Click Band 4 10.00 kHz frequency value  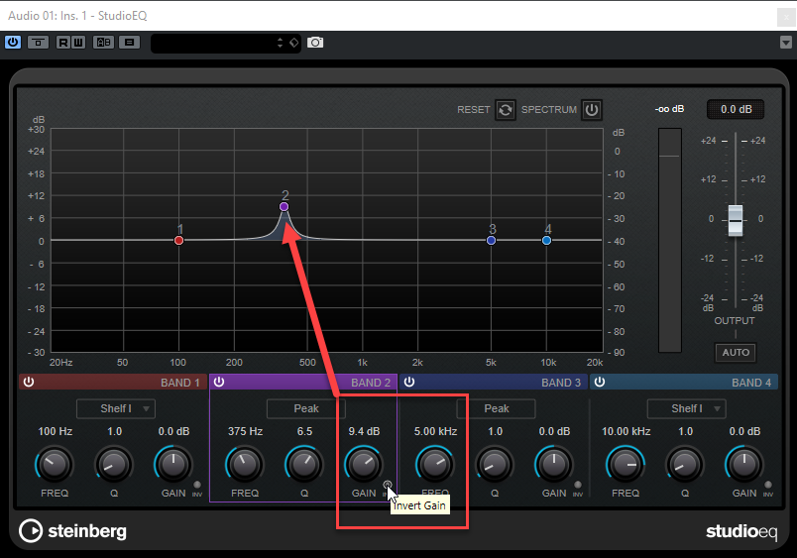point(626,431)
